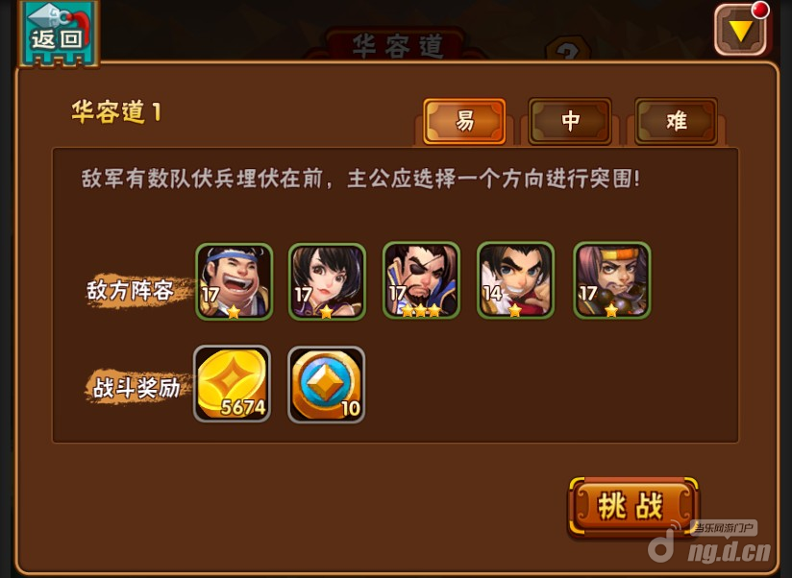Tap the 华容道 1 stage heading
Image resolution: width=792 pixels, height=578 pixels.
pyautogui.click(x=116, y=111)
